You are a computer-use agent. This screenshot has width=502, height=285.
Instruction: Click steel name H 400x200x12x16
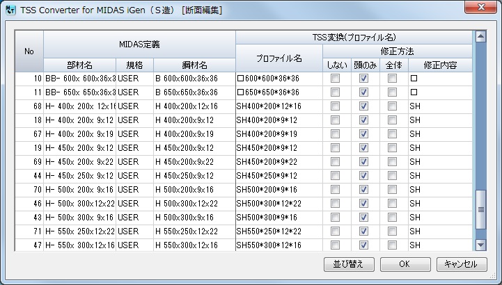[x=195, y=106]
